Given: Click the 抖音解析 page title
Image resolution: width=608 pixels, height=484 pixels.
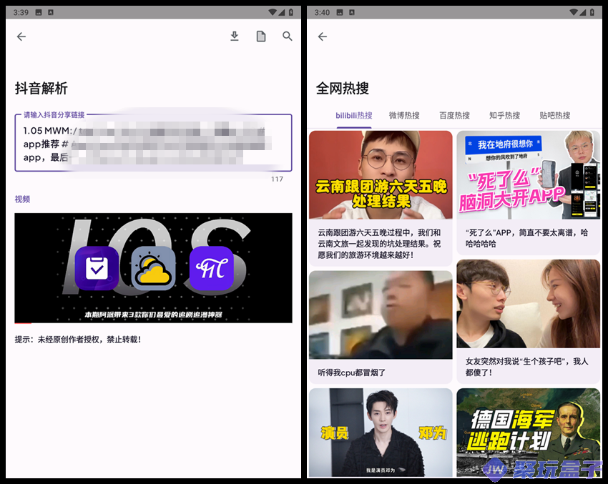Looking at the screenshot, I should tap(41, 89).
